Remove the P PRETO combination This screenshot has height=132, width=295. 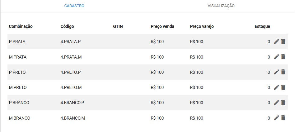283,72
